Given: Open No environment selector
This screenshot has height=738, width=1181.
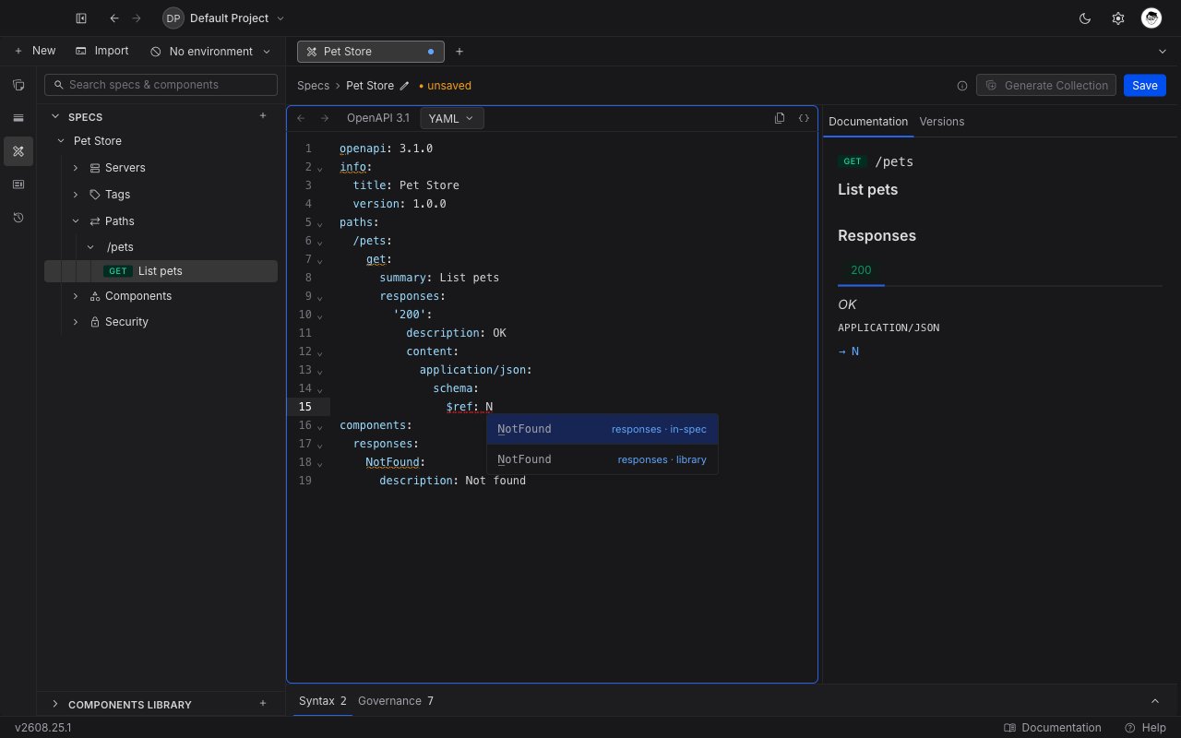Looking at the screenshot, I should [x=211, y=52].
